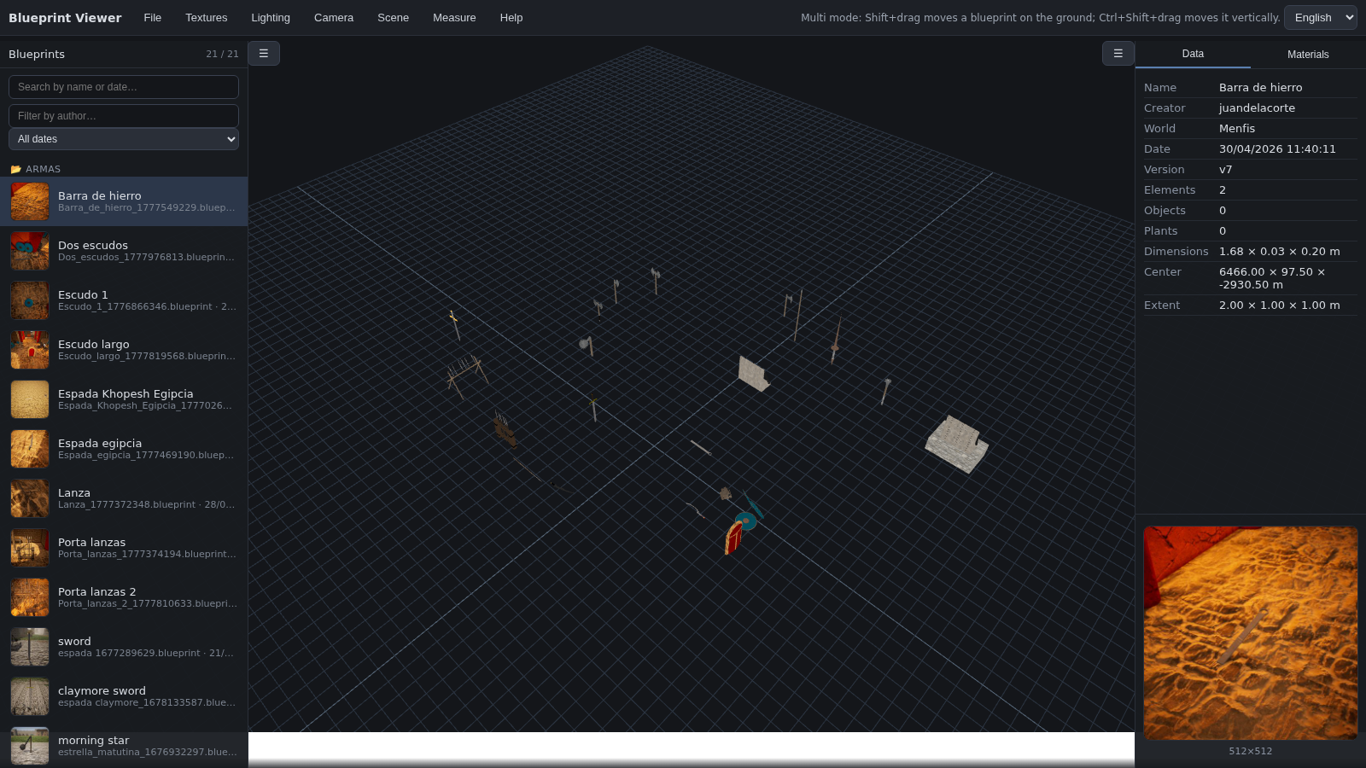Click the 512×512 preview size label
Screen dimensions: 1366x768
pyautogui.click(x=1251, y=751)
